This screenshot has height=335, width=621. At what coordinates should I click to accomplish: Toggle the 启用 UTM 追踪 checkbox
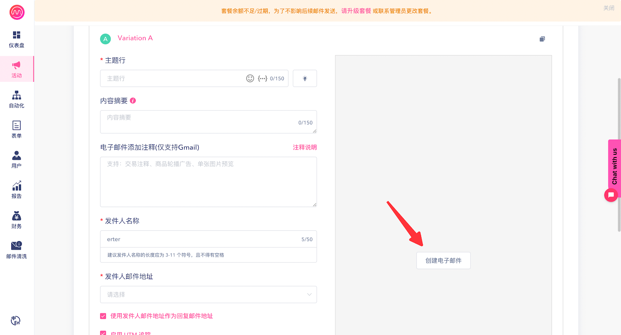click(x=103, y=333)
